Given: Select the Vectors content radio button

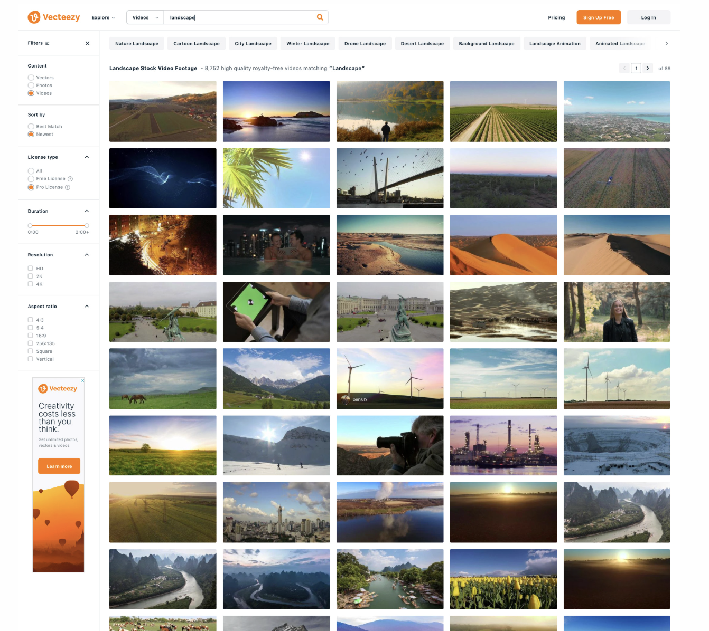Looking at the screenshot, I should coord(31,78).
